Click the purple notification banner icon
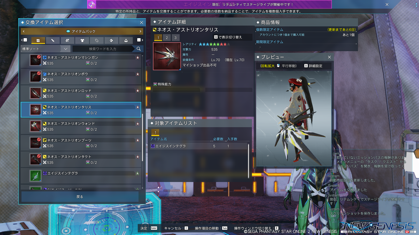The width and height of the screenshot is (419, 235). (91, 4)
